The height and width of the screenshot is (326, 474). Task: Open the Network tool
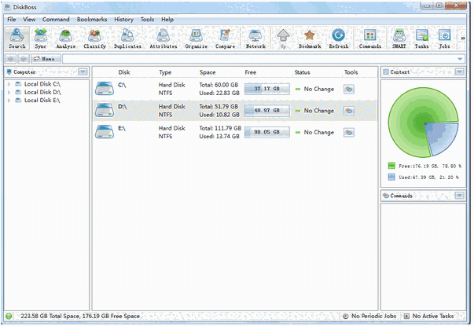click(x=255, y=38)
